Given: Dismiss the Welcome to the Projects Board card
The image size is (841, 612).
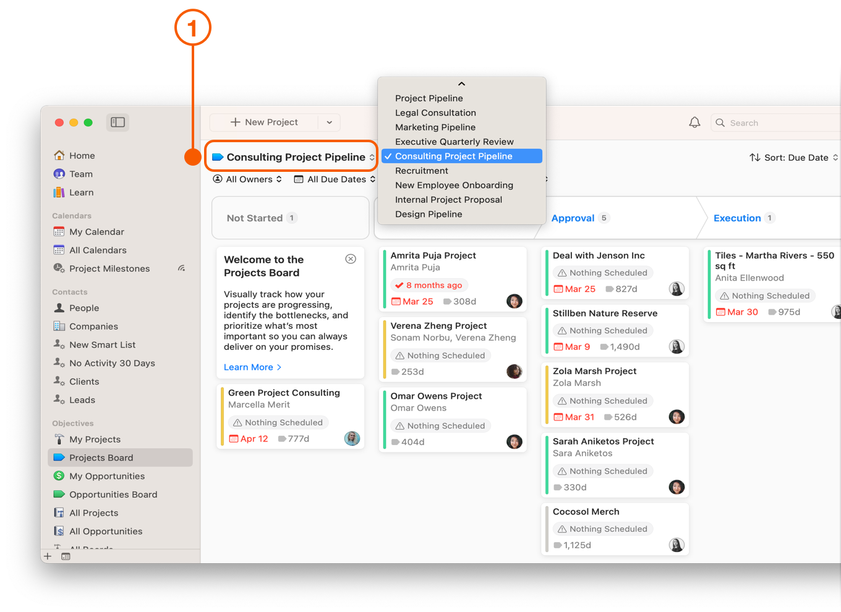Looking at the screenshot, I should (x=351, y=258).
